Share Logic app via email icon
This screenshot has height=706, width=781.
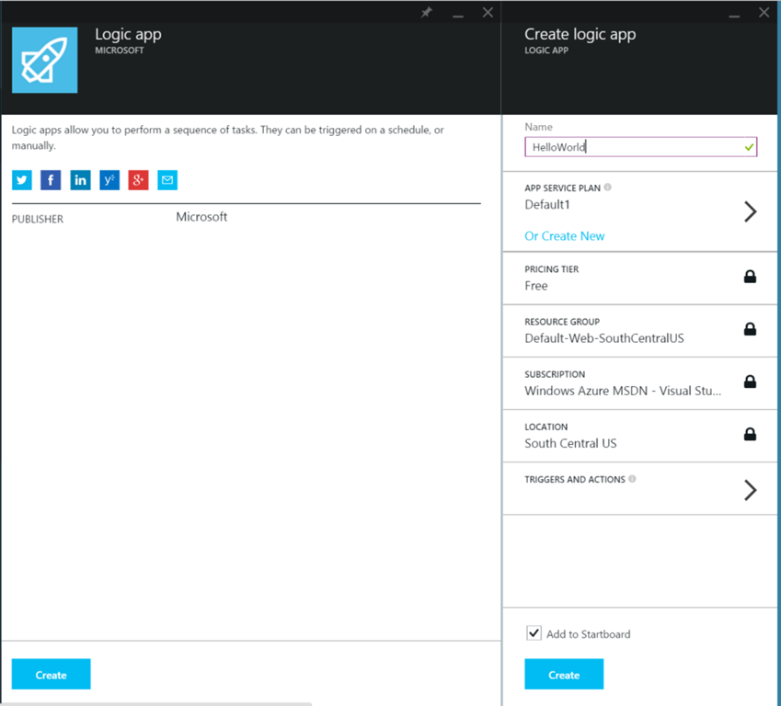point(167,180)
